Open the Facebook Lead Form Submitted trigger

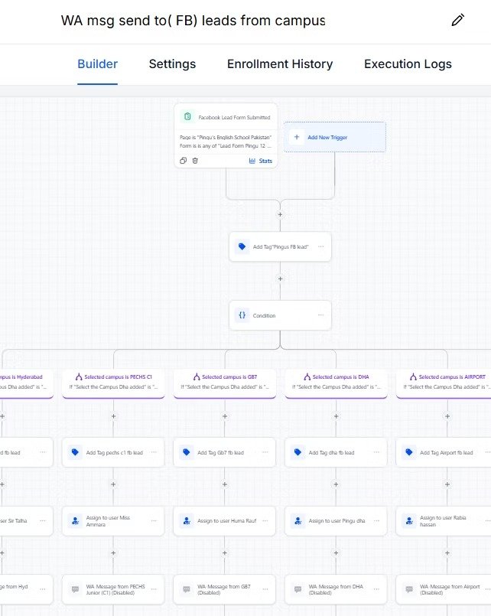(x=226, y=135)
